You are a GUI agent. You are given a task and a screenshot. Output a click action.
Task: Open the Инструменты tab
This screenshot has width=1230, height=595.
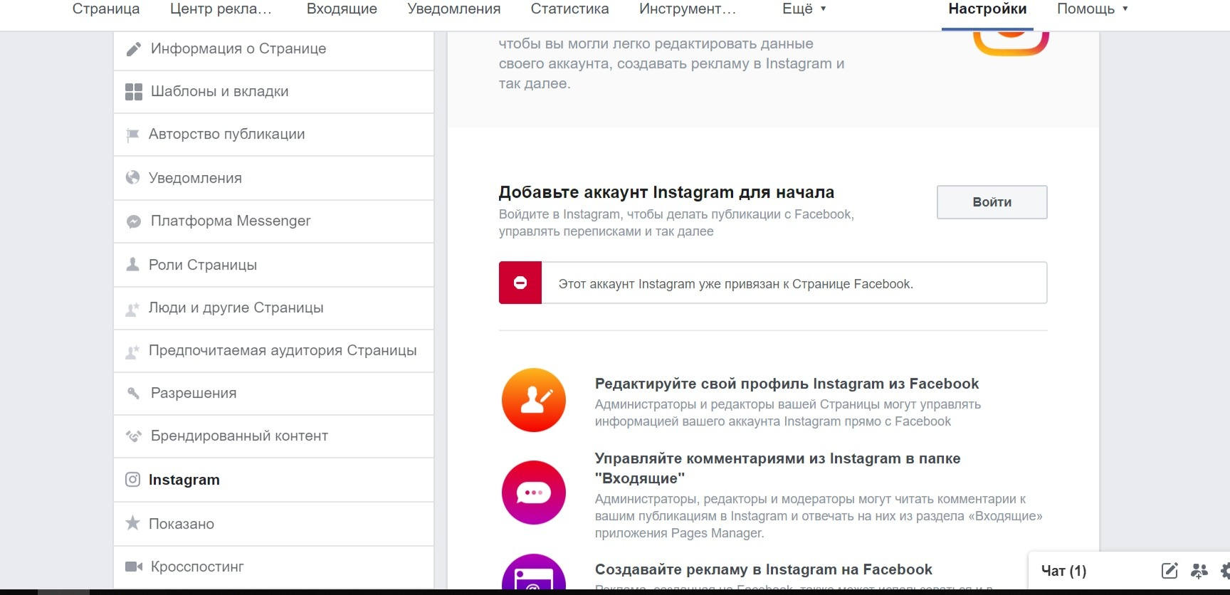(688, 9)
